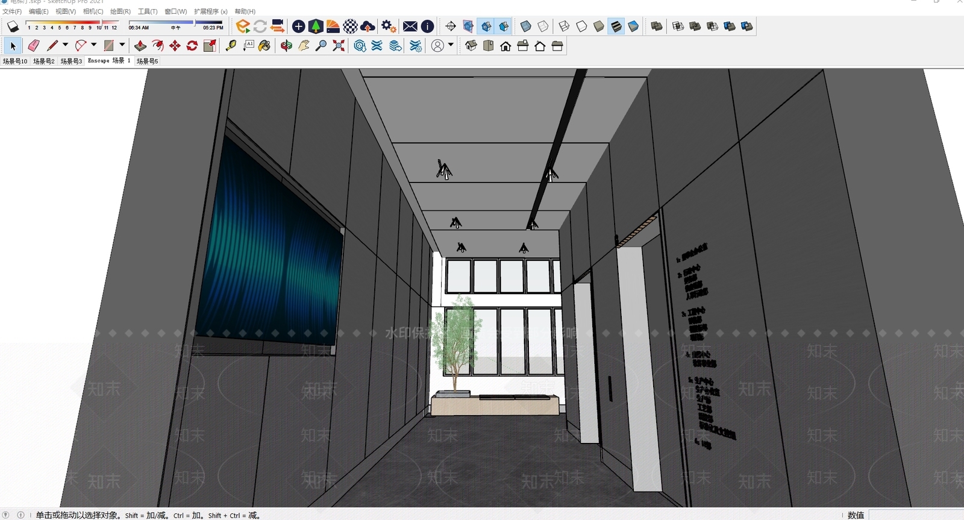
Task: Select the Rotate tool
Action: (x=192, y=46)
